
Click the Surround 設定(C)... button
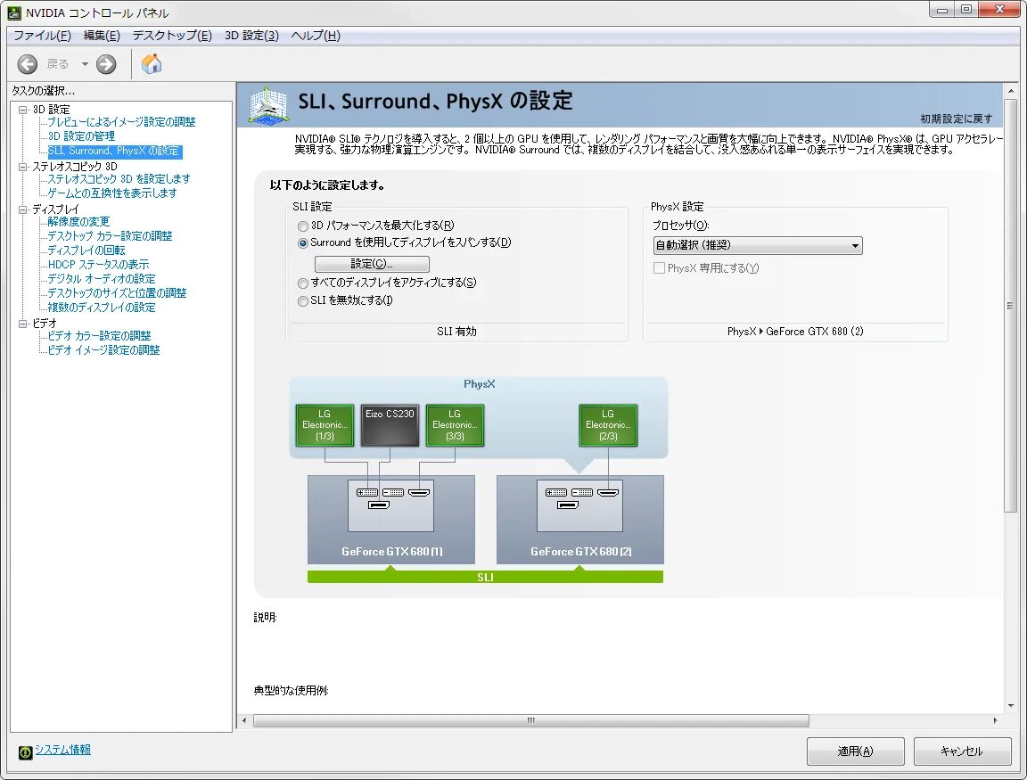click(x=372, y=264)
